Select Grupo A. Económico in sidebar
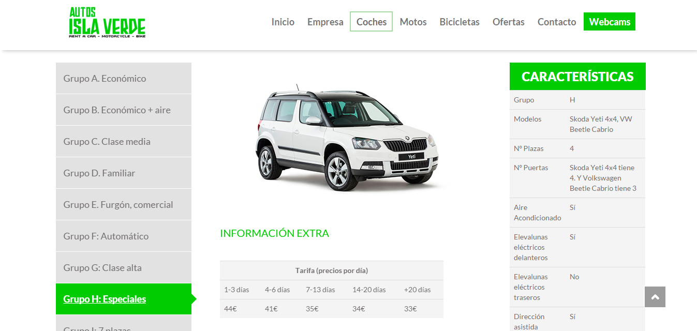Screen dimensions: 697x331 coord(124,78)
